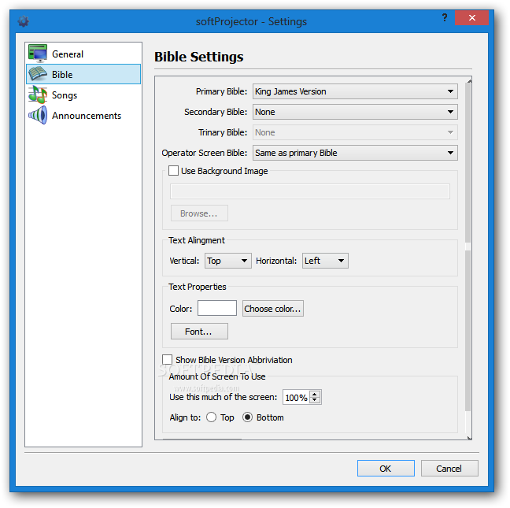Open the Primary Bible dropdown

[355, 91]
